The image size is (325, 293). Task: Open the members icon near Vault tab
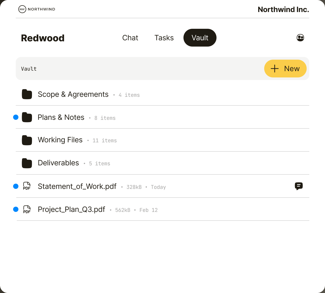pyautogui.click(x=300, y=38)
